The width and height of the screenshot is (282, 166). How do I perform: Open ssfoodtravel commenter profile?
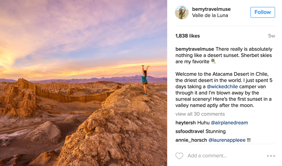(190, 131)
